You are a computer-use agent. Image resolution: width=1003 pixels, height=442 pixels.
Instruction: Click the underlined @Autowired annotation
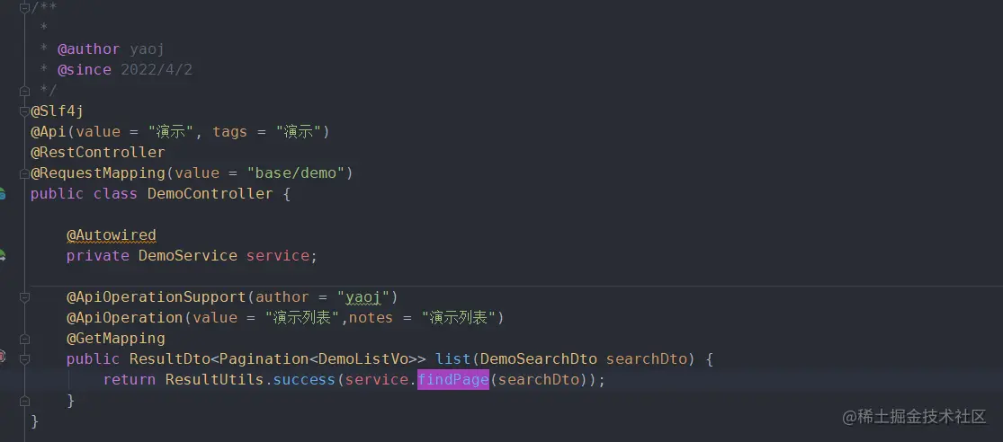112,235
